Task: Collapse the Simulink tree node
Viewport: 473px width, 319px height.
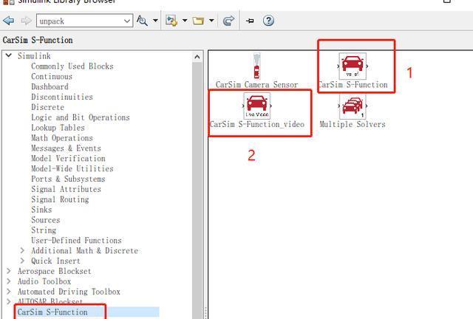Action: coord(9,55)
